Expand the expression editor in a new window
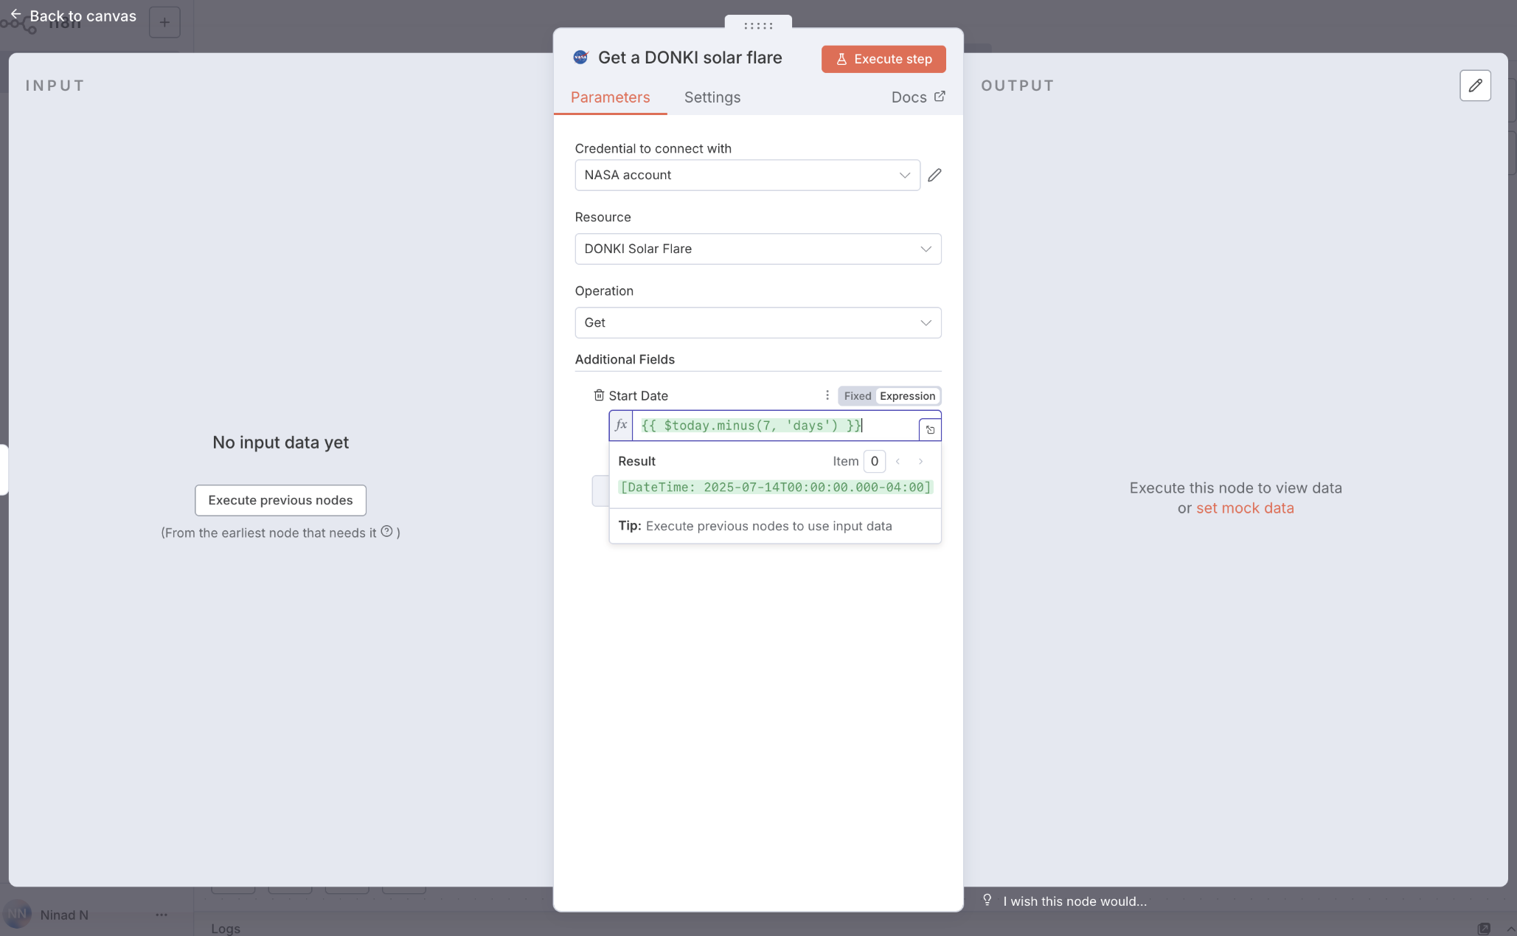This screenshot has width=1517, height=936. coord(930,429)
